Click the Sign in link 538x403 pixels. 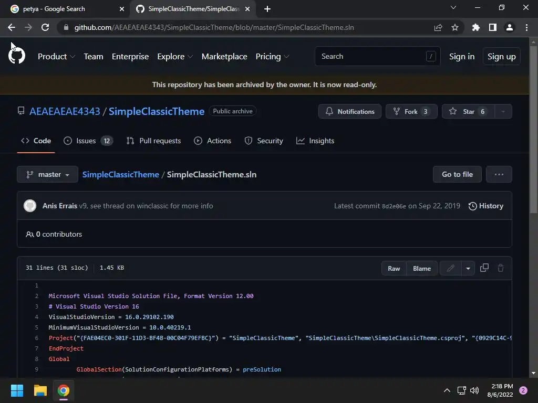pos(462,57)
